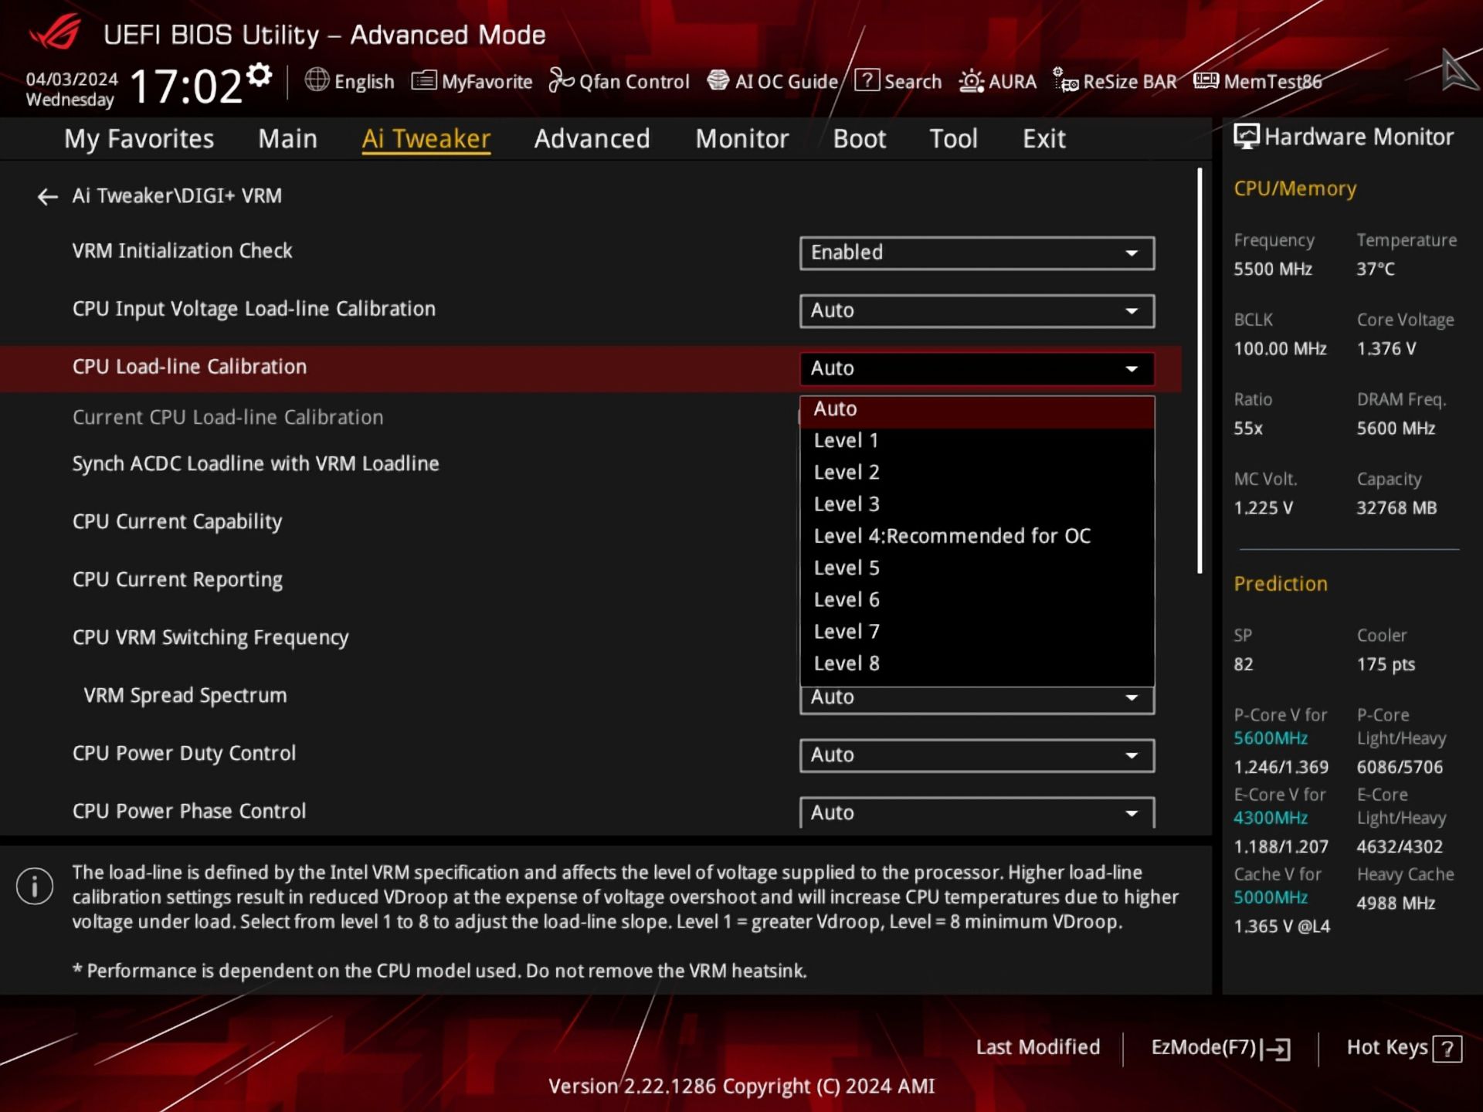Select Synch ACDC Loadline with VRM Loadline row
This screenshot has width=1483, height=1112.
coord(256,464)
